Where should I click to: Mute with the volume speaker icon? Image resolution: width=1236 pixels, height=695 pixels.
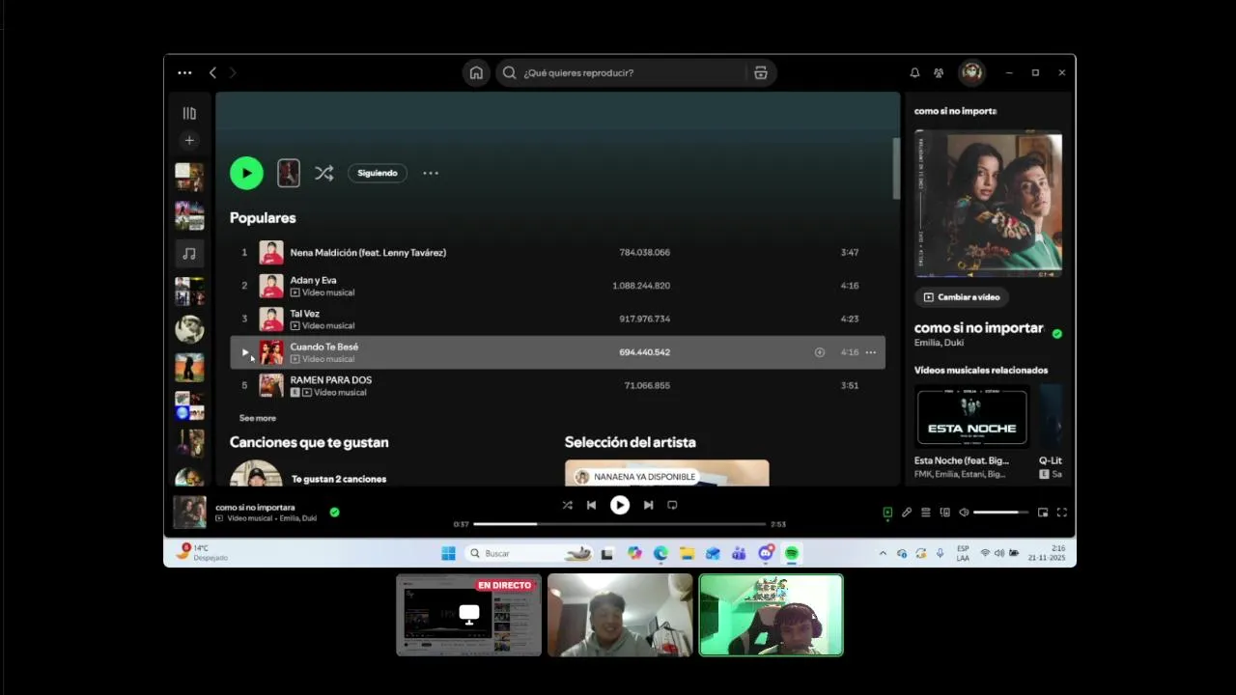(964, 513)
